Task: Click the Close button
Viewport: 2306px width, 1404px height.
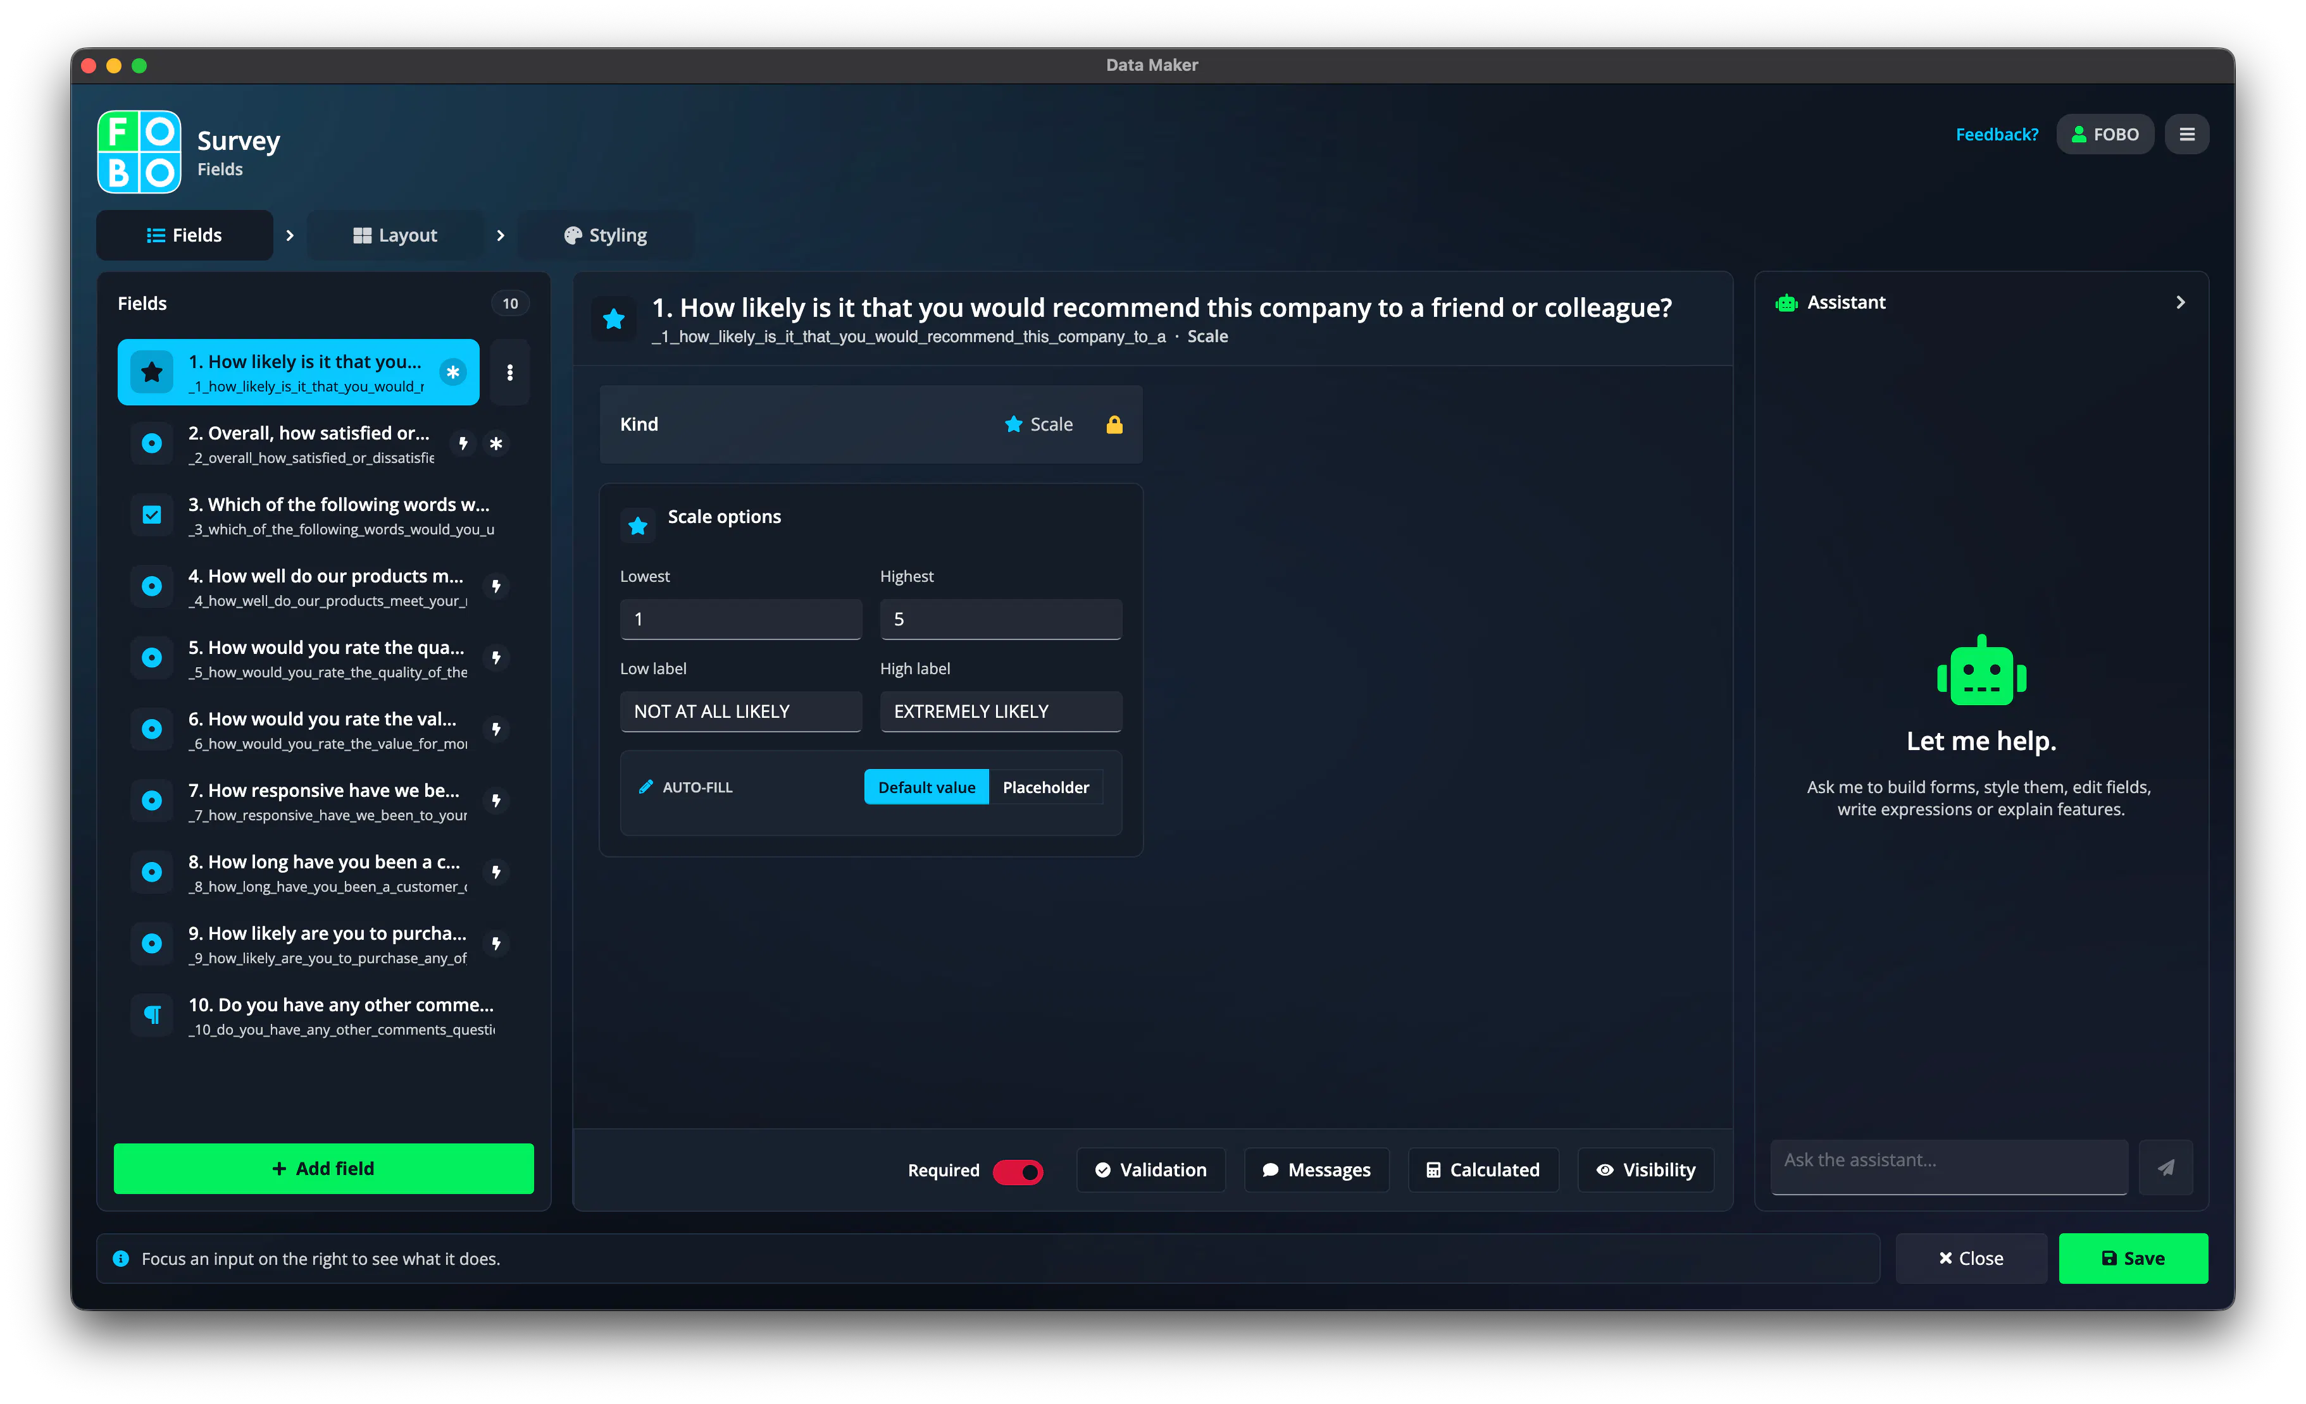Action: (x=1971, y=1259)
